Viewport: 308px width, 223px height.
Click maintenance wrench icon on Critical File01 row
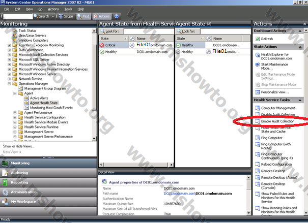[132, 45]
